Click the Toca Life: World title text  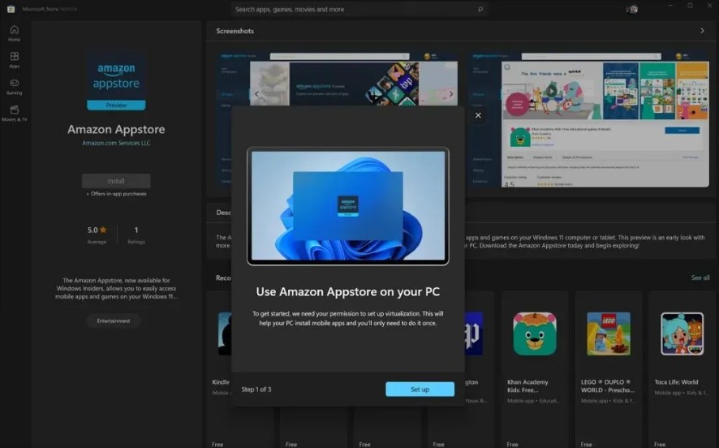click(676, 382)
